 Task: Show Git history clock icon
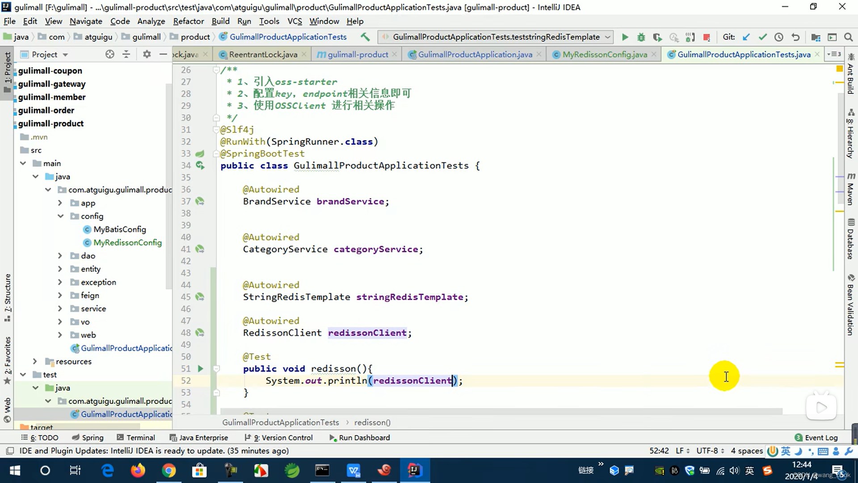click(779, 37)
